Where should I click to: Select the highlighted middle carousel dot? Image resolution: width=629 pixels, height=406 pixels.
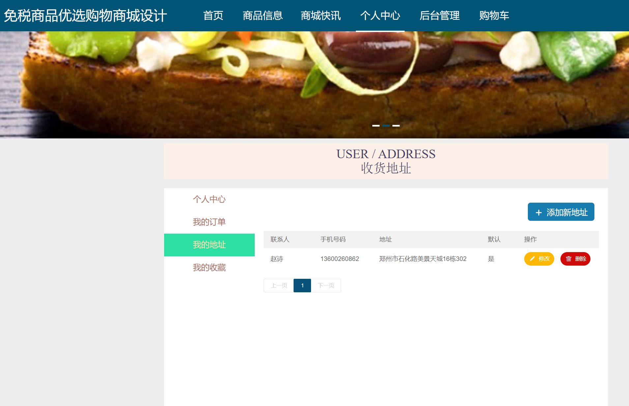(386, 126)
